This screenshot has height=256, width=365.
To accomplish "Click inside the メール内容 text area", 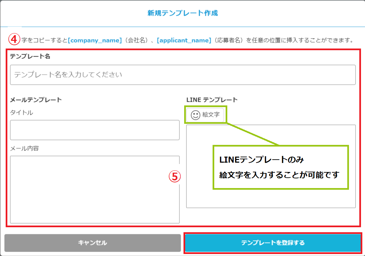I will 95,189.
